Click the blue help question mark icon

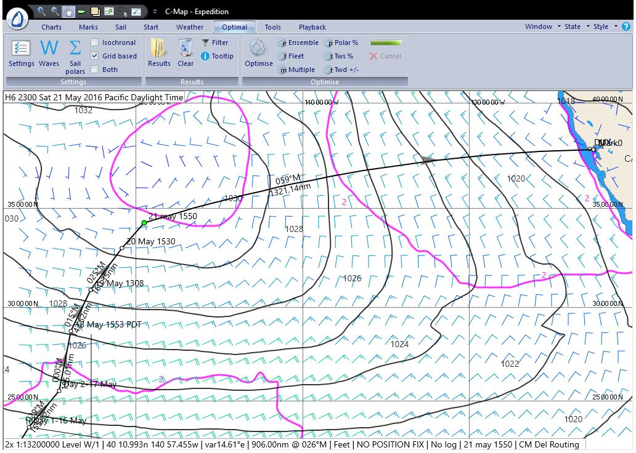[626, 26]
